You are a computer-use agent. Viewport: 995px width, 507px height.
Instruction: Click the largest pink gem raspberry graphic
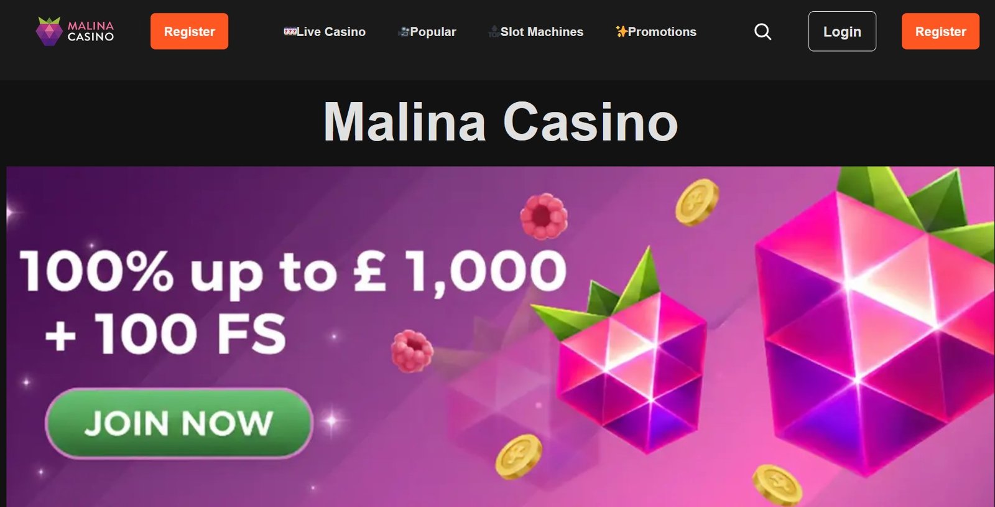(875, 323)
